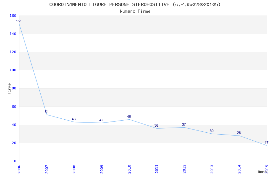Click the data label 42 for 2009
The width and height of the screenshot is (270, 175).
(101, 120)
